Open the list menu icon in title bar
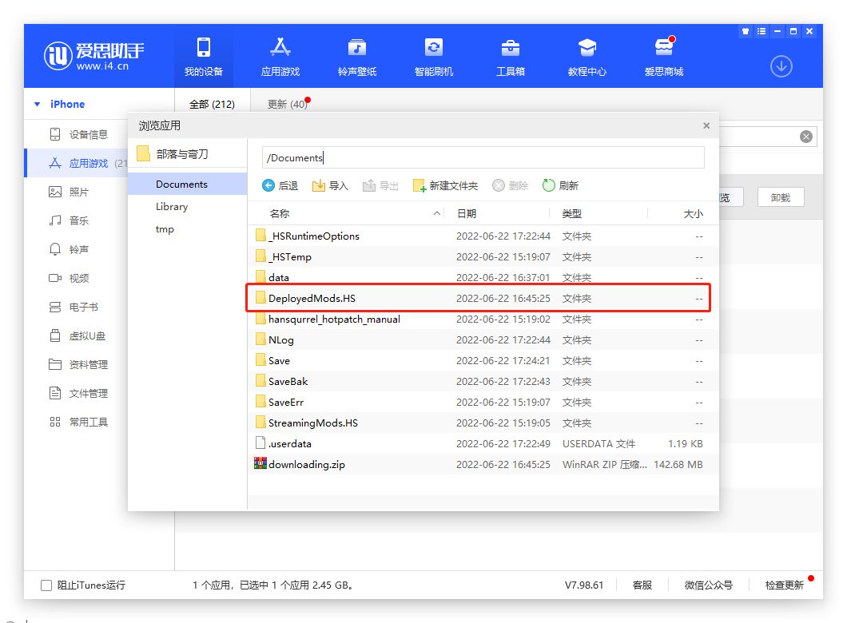This screenshot has height=623, width=847. (x=762, y=31)
